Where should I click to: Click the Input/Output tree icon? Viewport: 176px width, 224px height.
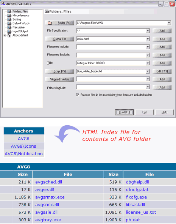[x=9, y=31]
